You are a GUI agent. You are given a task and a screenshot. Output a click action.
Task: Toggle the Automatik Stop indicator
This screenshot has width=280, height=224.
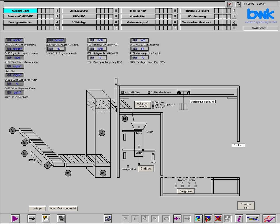point(123,92)
